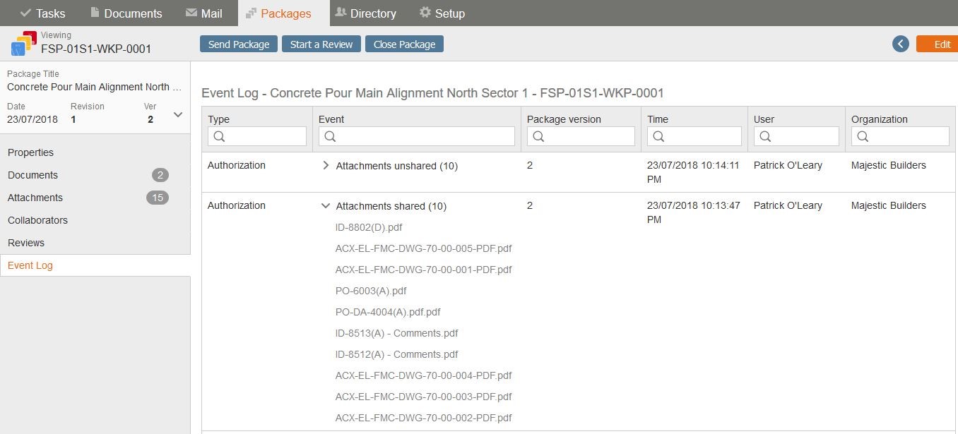Screen dimensions: 958x434
Task: Focus the Time filter field
Action: [x=694, y=136]
